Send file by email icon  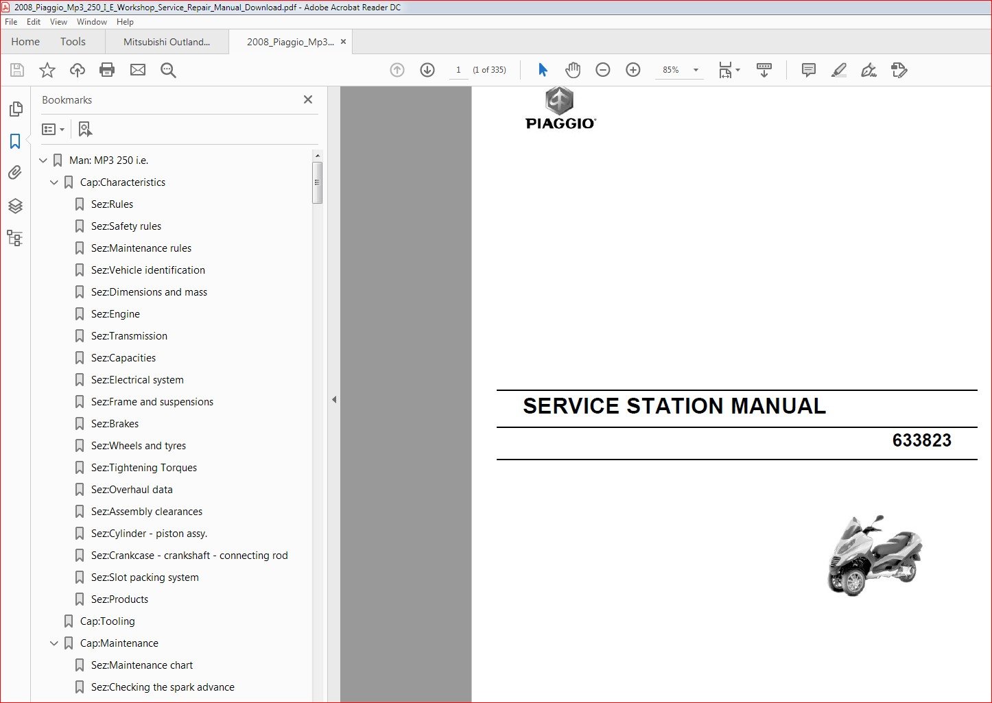pyautogui.click(x=138, y=70)
